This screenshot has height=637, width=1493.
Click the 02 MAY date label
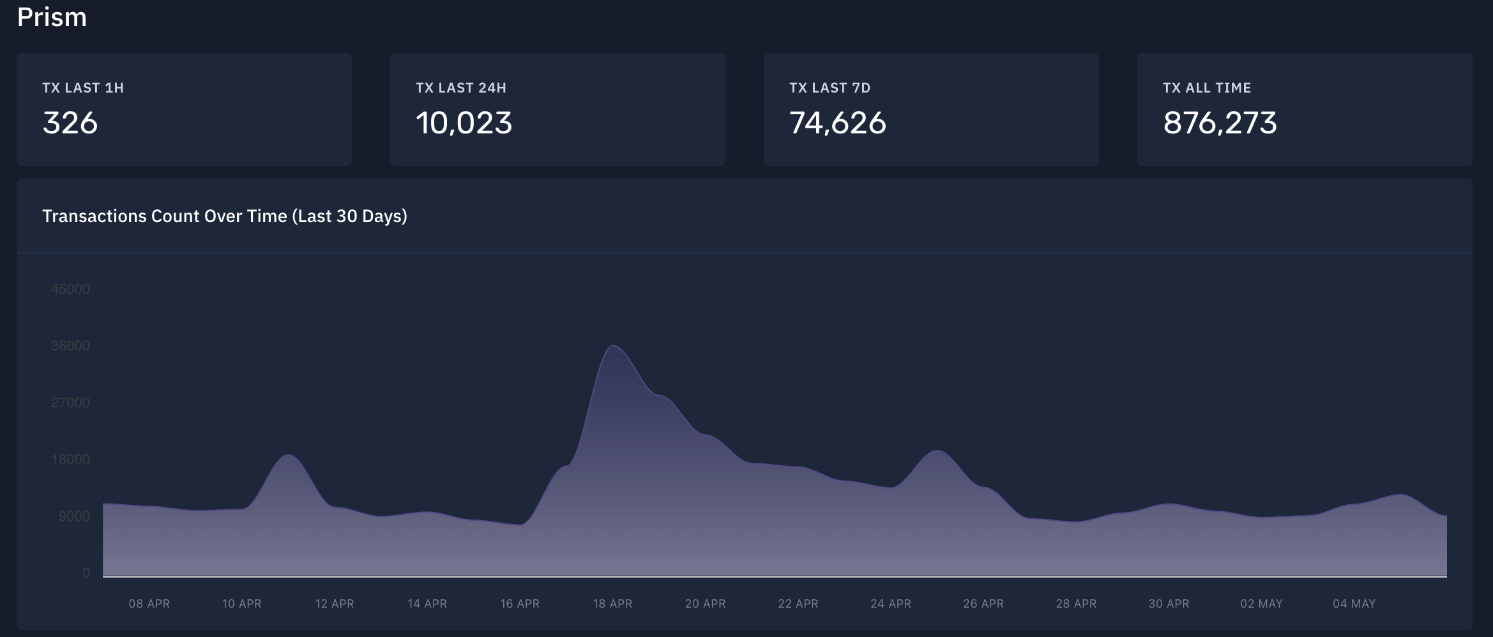pos(1261,604)
